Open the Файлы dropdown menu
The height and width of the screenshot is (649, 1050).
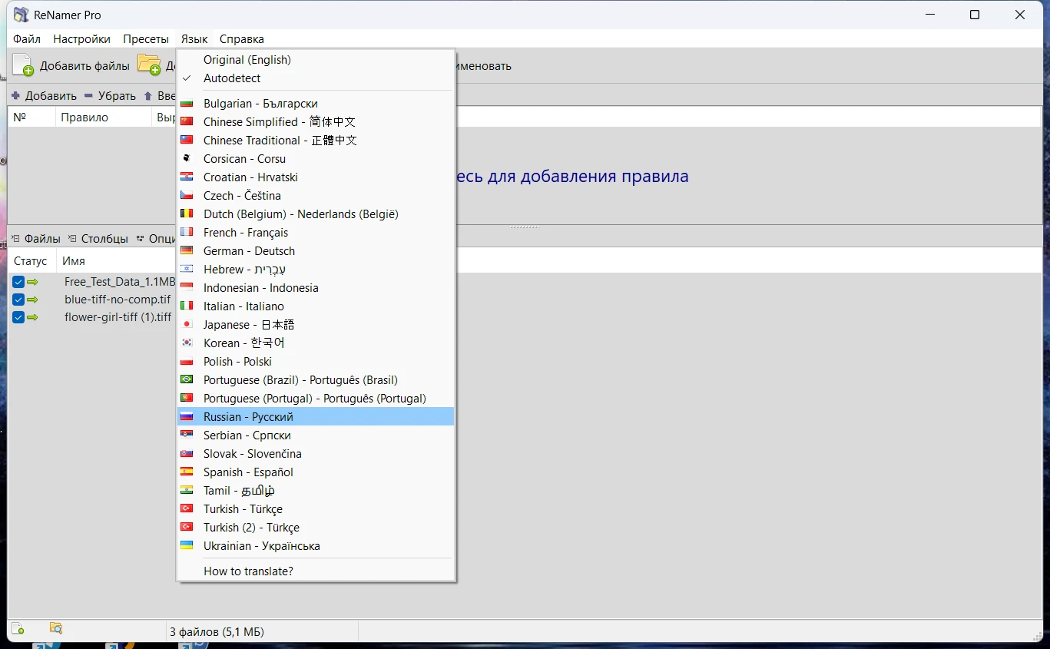pyautogui.click(x=35, y=239)
